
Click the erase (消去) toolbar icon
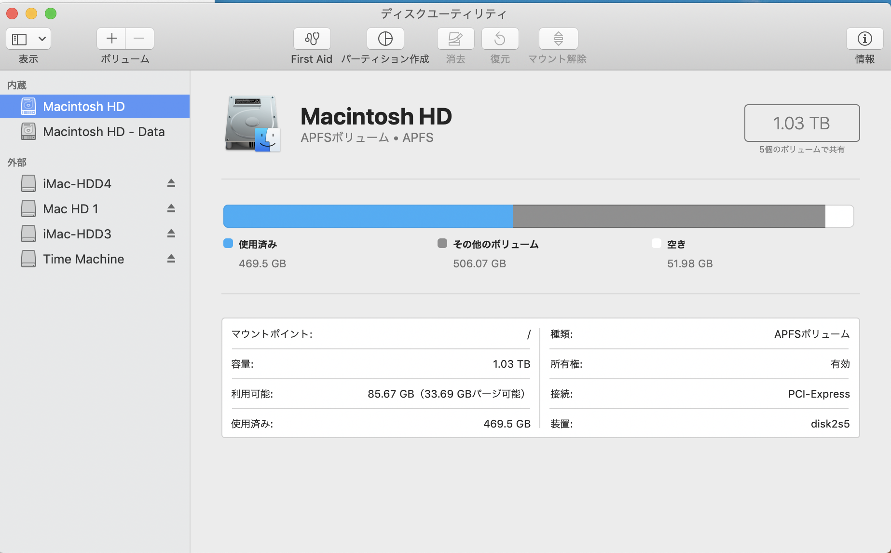coord(455,39)
